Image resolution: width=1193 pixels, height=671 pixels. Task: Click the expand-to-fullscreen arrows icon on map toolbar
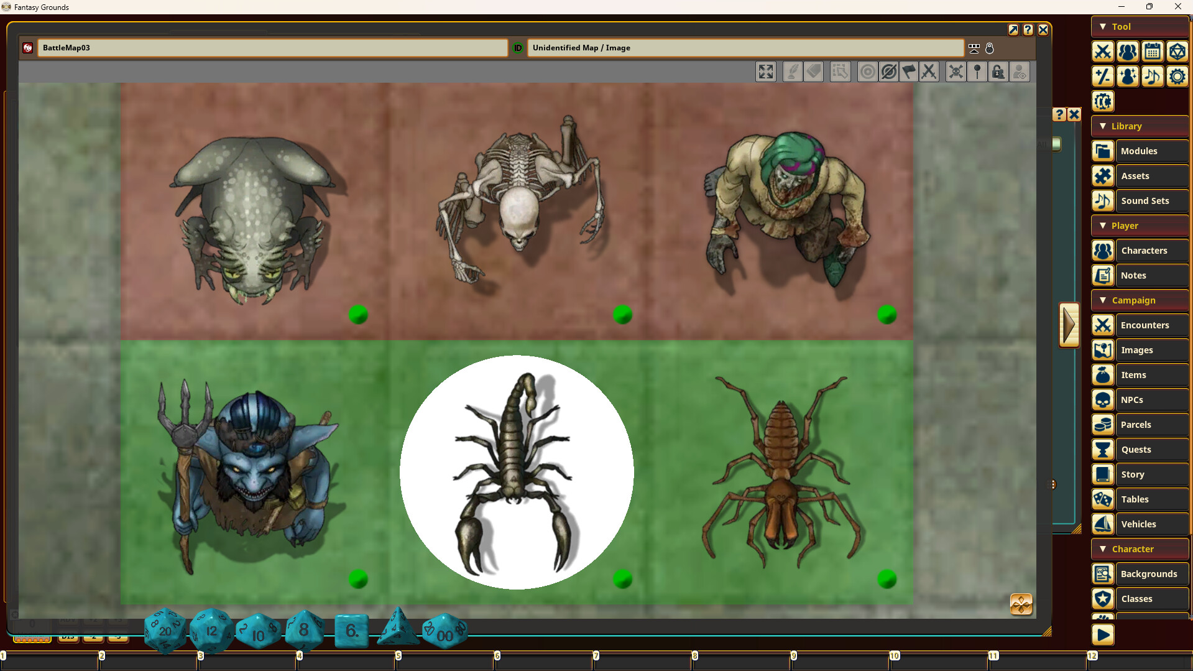(x=766, y=72)
